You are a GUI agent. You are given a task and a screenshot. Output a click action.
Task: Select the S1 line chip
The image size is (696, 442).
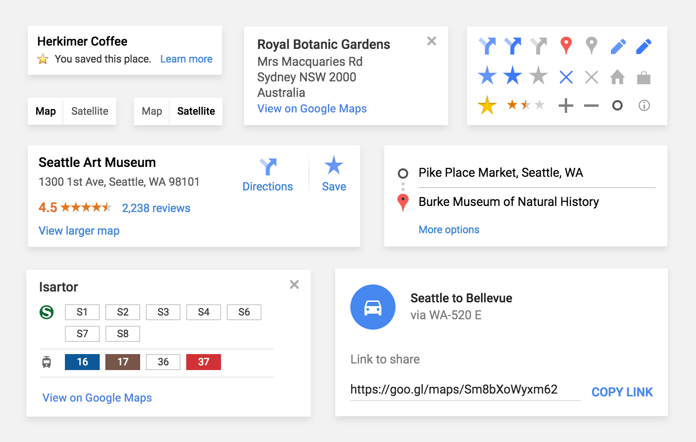coord(82,312)
